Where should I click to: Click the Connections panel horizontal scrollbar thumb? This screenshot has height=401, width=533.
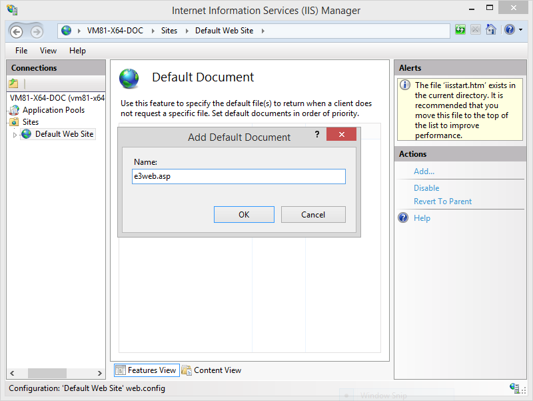click(47, 374)
